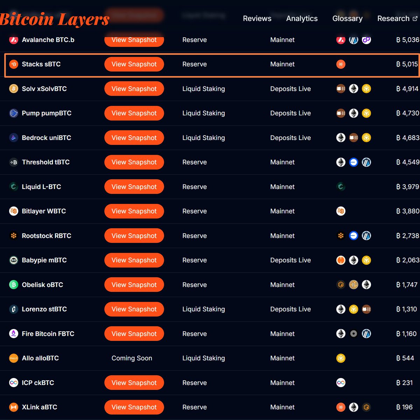The height and width of the screenshot is (420, 420).
Task: Click the Solv xSolvBTC token logo
Action: point(14,89)
